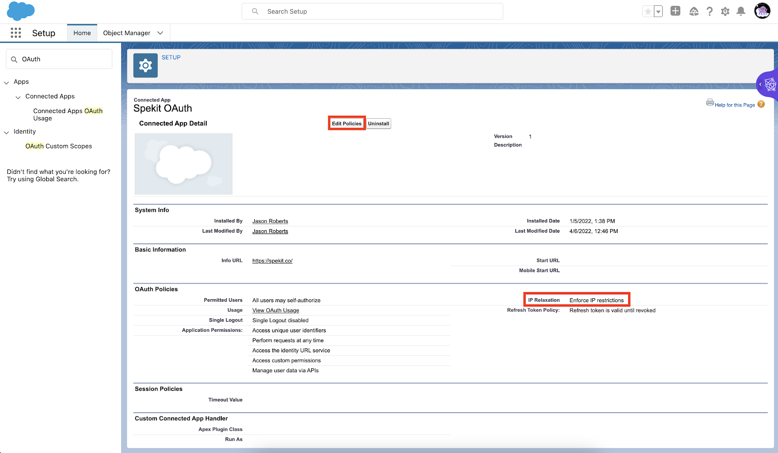The width and height of the screenshot is (778, 453).
Task: Open the purple side panel widget
Action: (768, 85)
